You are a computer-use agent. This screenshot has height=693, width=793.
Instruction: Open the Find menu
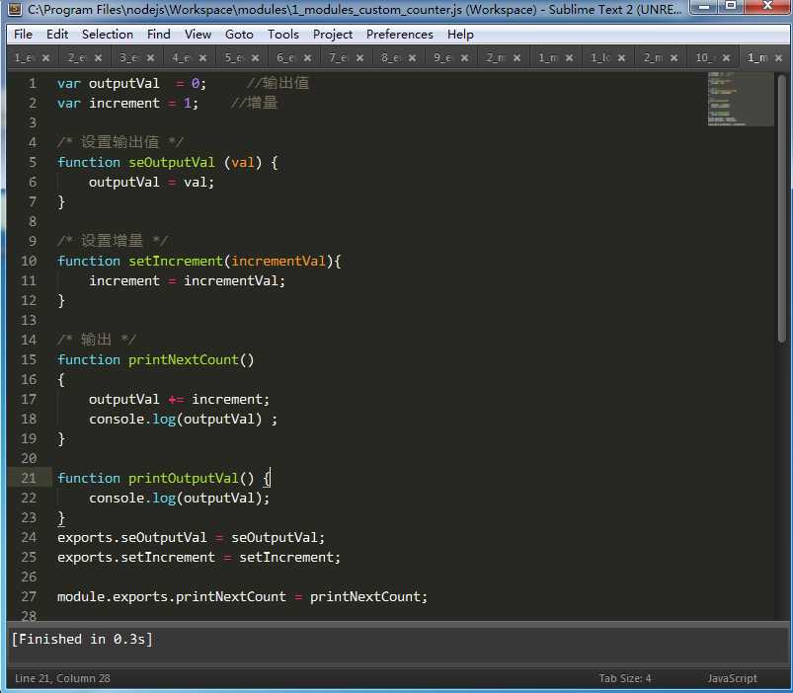click(x=158, y=34)
